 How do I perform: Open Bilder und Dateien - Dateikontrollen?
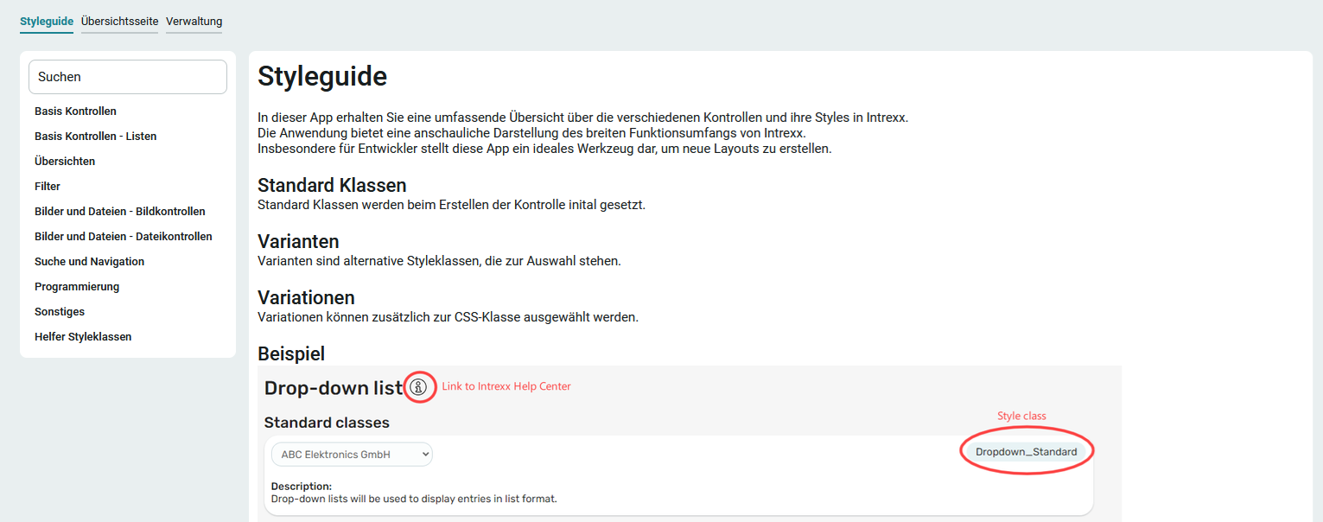point(123,237)
